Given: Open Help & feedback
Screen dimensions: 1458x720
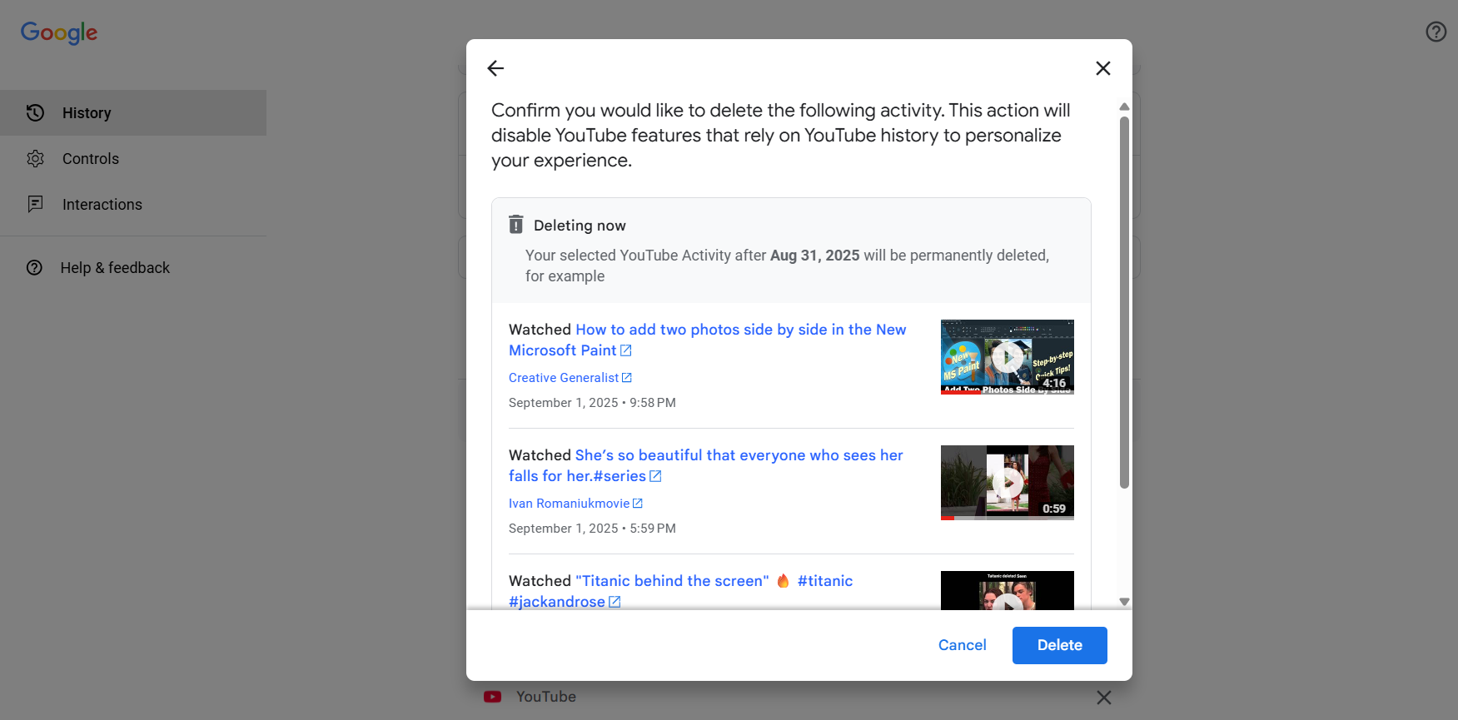Looking at the screenshot, I should (133, 267).
